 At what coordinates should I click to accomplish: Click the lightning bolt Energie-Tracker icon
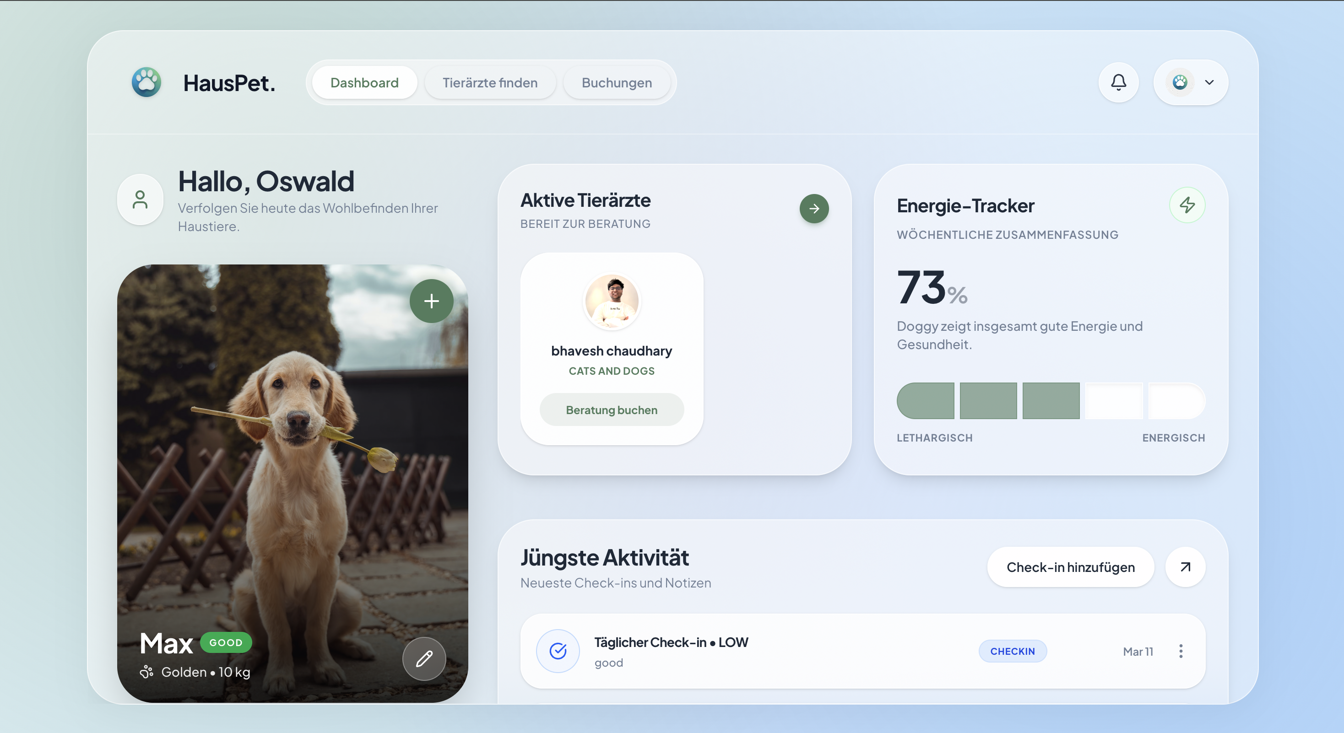pyautogui.click(x=1187, y=205)
